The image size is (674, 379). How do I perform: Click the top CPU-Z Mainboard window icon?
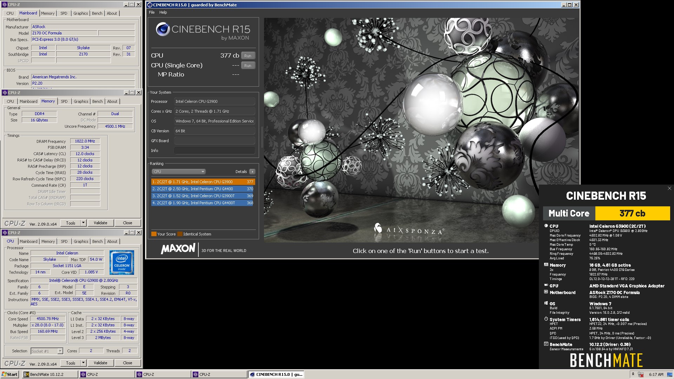tap(5, 5)
